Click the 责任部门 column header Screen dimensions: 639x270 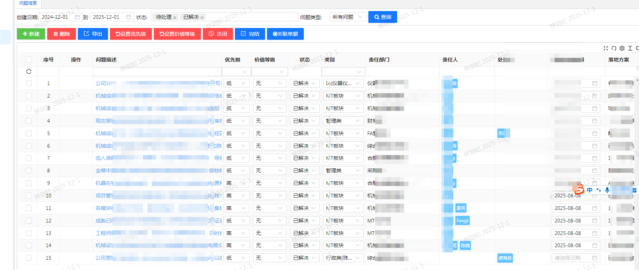tap(379, 60)
